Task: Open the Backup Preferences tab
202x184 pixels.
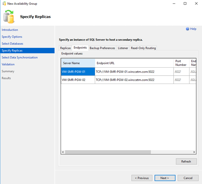Action: pos(102,48)
